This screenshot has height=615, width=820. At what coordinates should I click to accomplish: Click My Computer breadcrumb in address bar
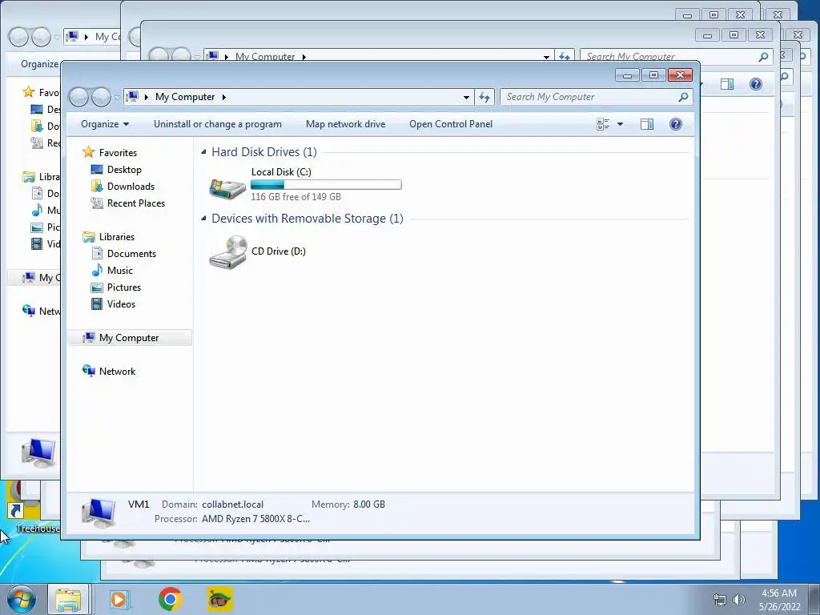coord(185,97)
